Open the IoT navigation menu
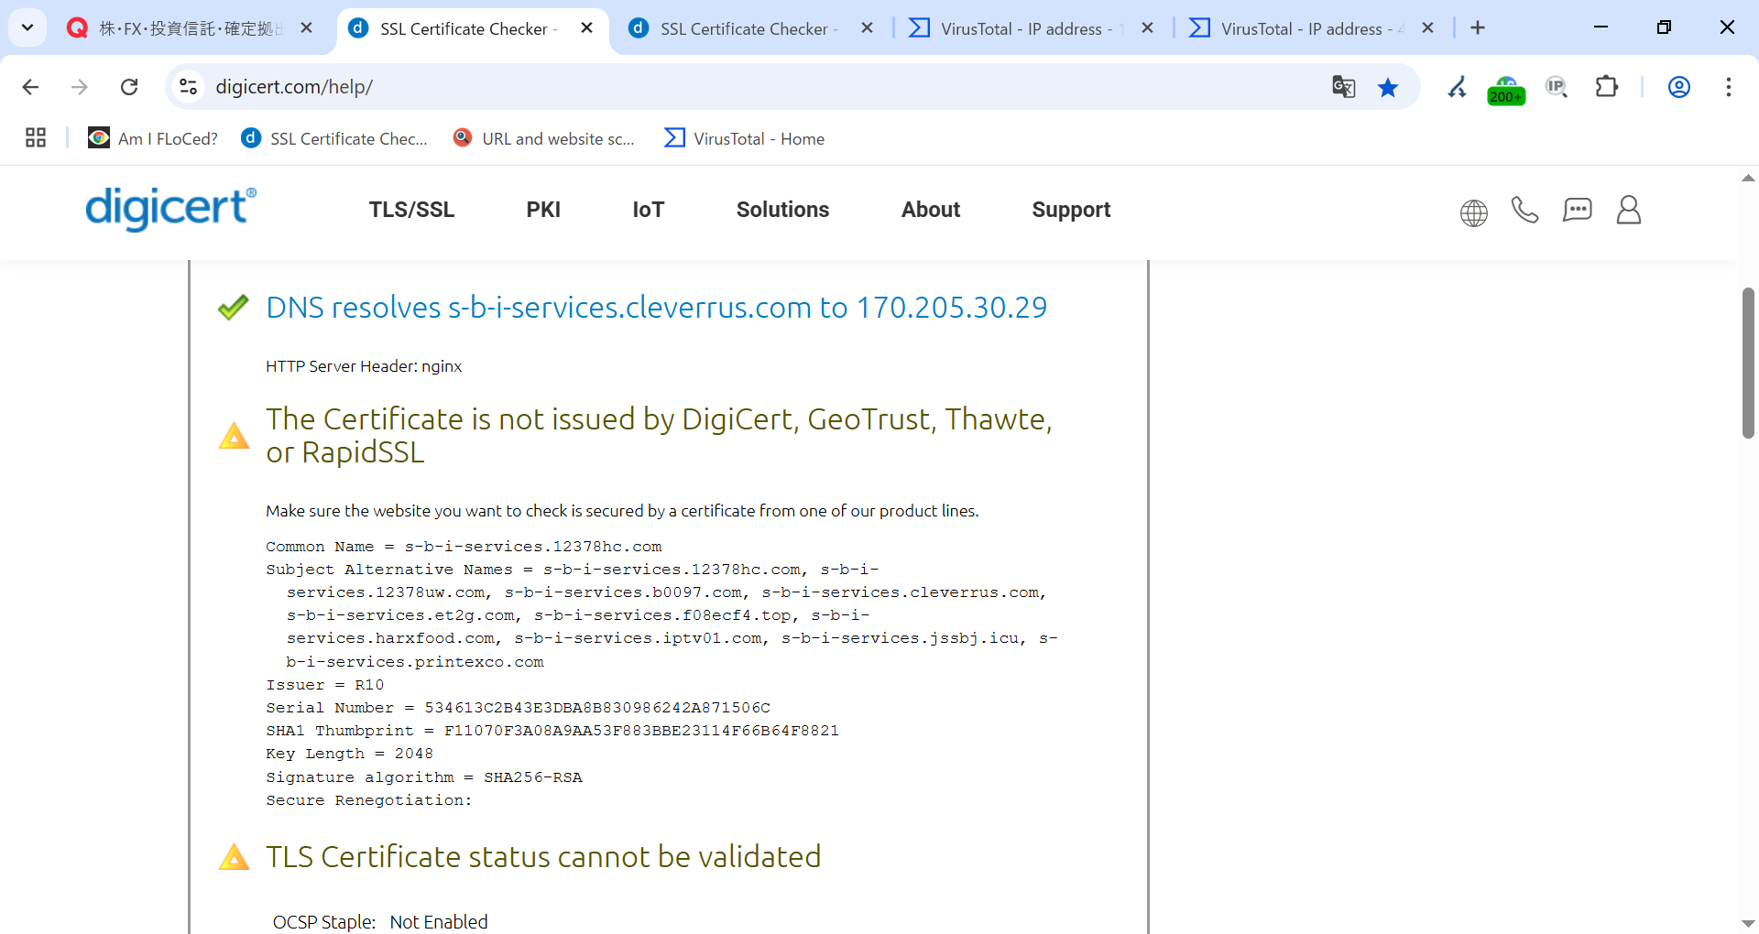The image size is (1759, 934). 648,210
